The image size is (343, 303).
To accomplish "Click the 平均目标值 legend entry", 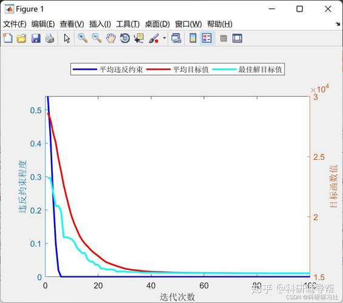I will point(191,70).
